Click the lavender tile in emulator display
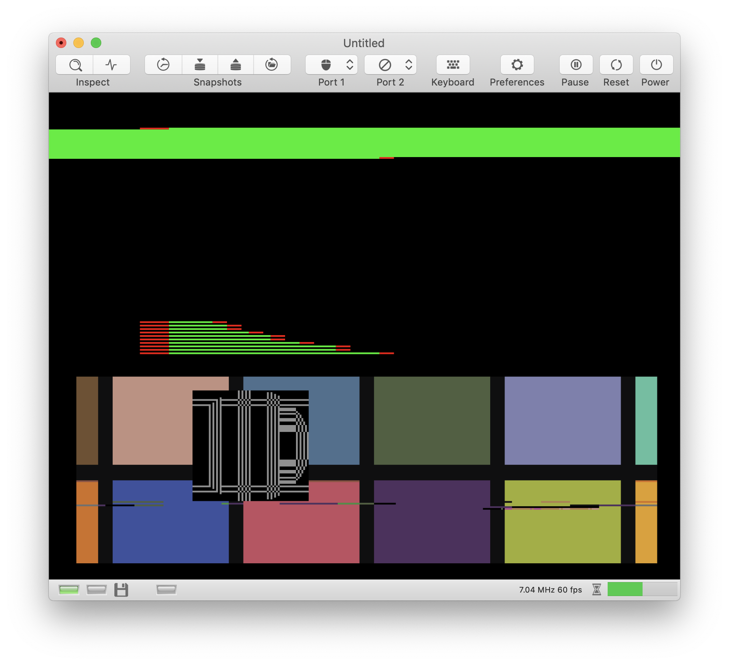This screenshot has height=665, width=729. click(x=563, y=421)
